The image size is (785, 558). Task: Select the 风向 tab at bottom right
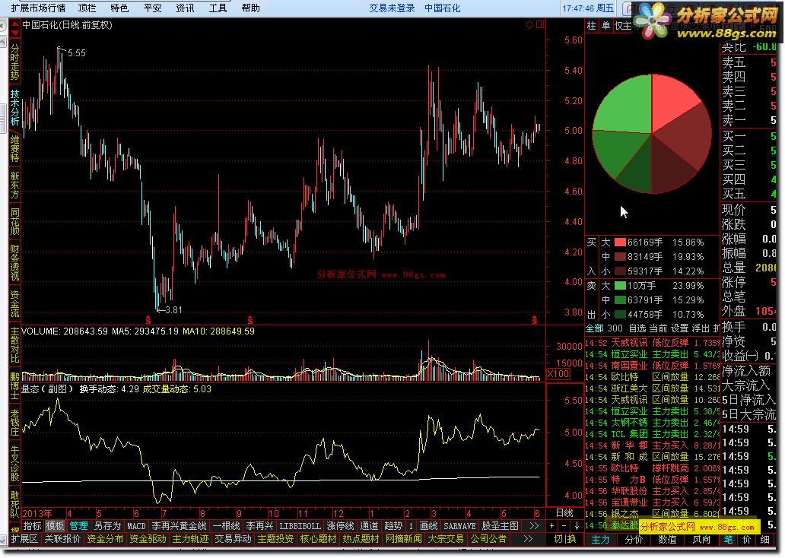[x=701, y=540]
